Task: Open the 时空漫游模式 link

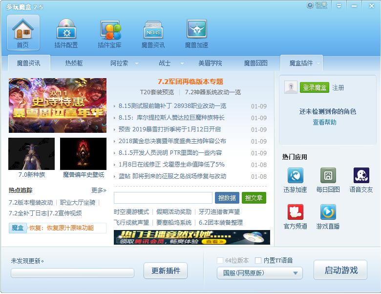Action: click(131, 212)
